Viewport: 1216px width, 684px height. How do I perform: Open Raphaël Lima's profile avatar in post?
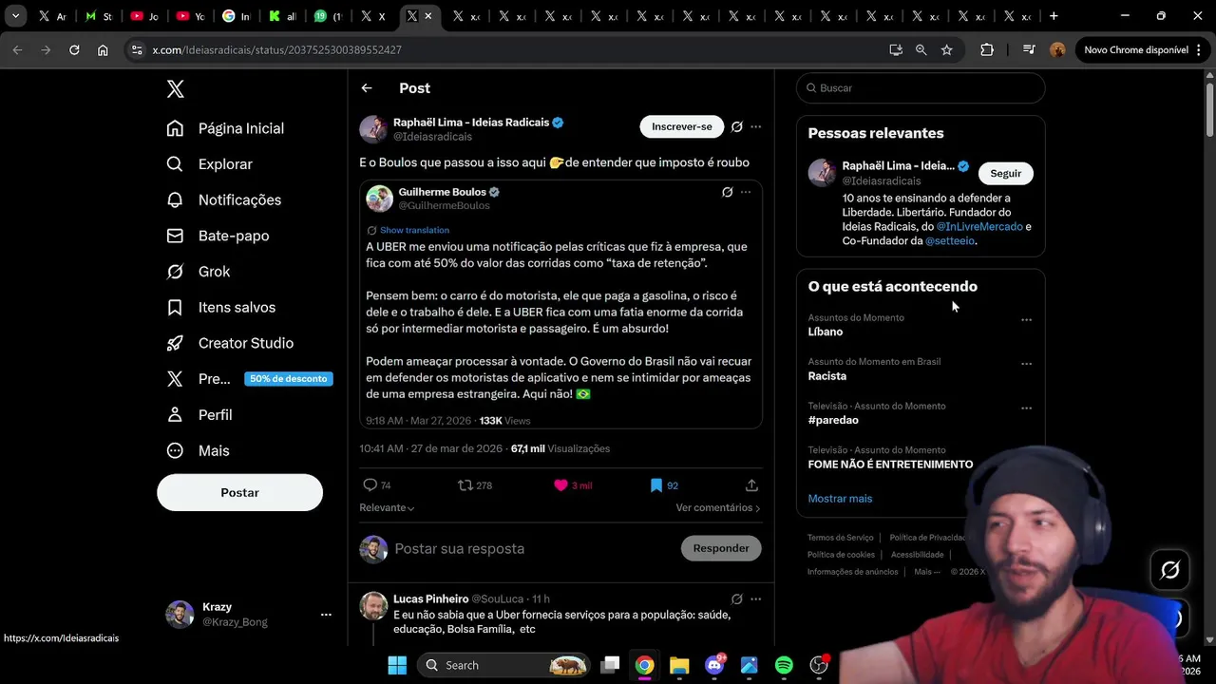(373, 128)
